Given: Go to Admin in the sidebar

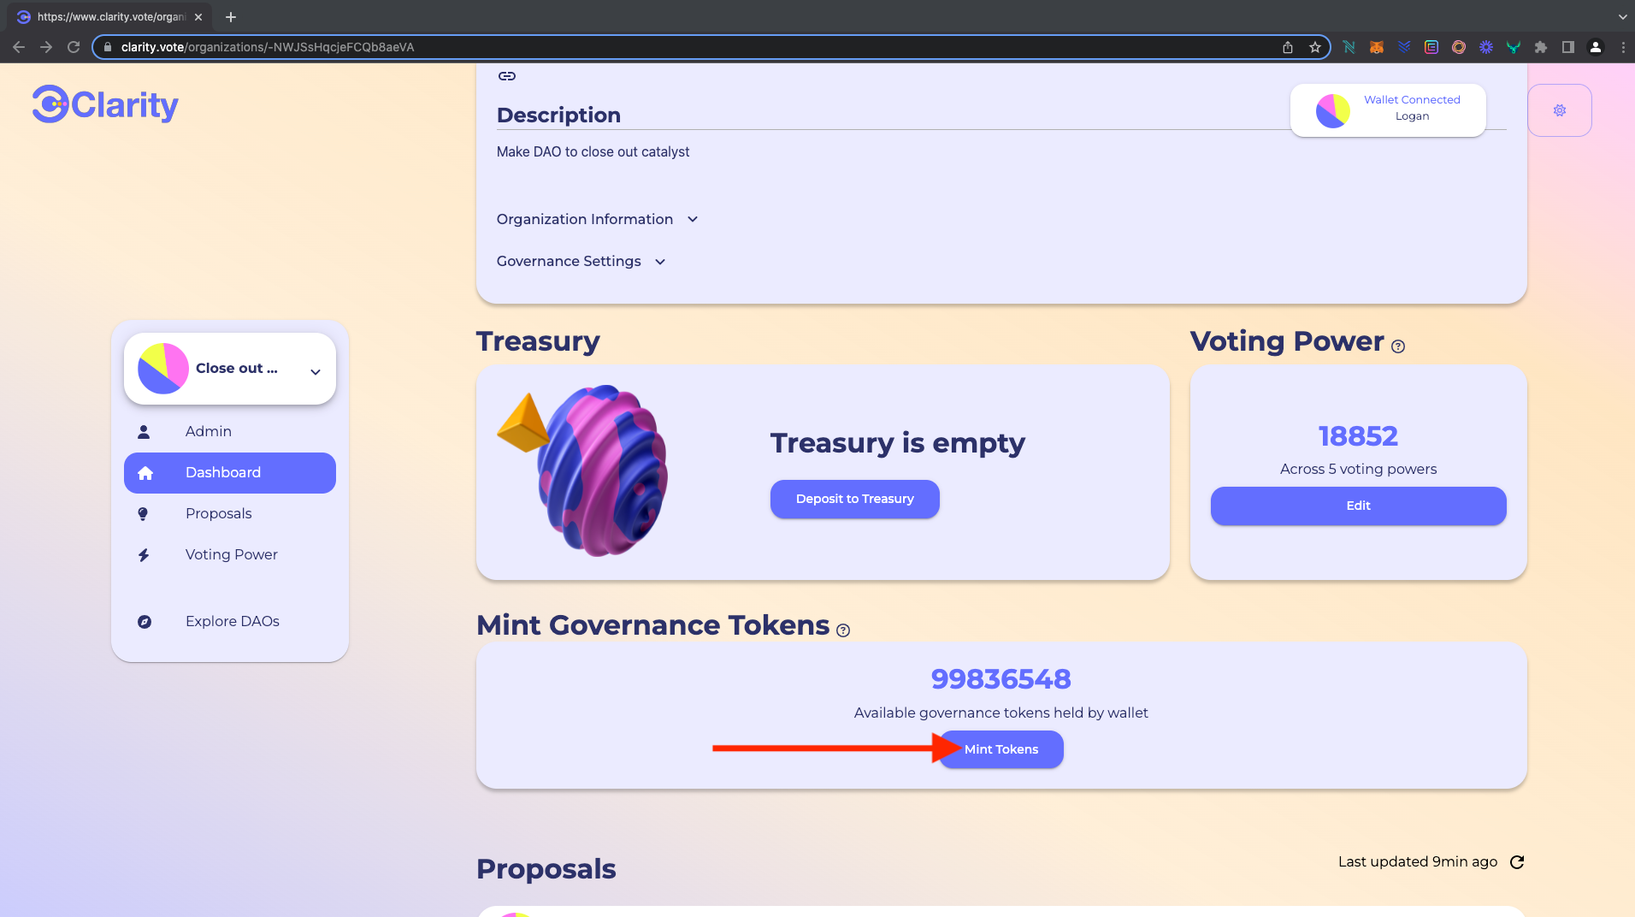Looking at the screenshot, I should (x=209, y=431).
